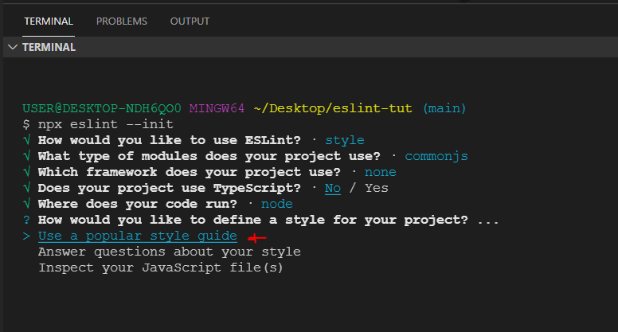
Task: Switch to the OUTPUT tab
Action: tap(190, 21)
